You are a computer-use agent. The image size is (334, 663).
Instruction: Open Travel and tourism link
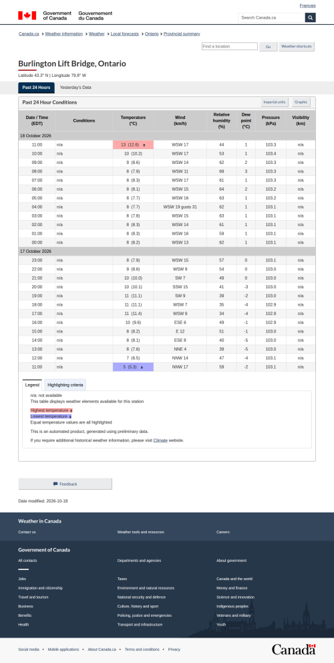(x=33, y=597)
